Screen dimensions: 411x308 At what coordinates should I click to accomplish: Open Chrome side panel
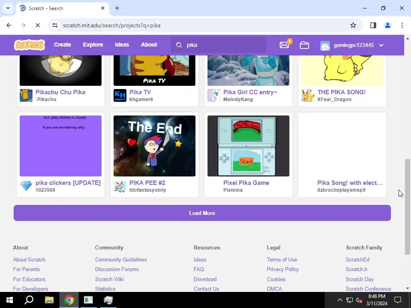coord(373,25)
